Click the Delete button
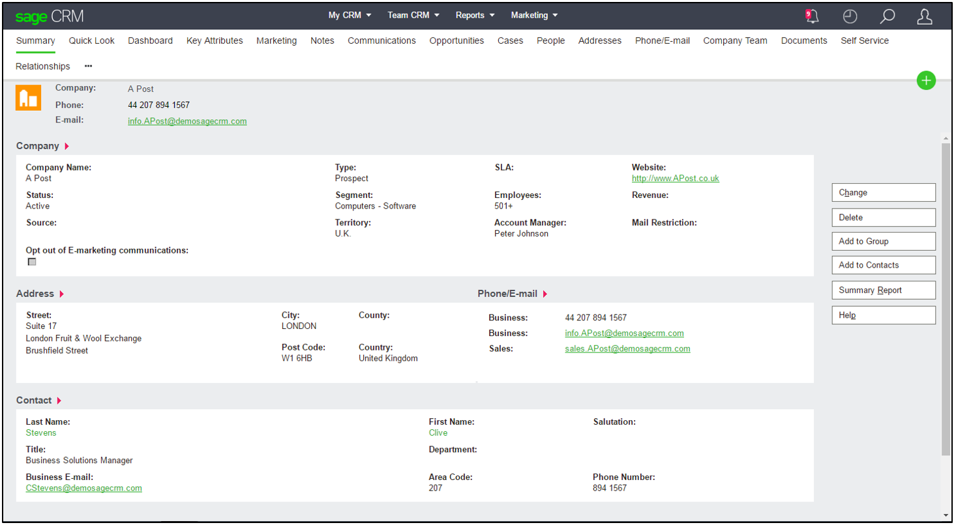 click(884, 218)
